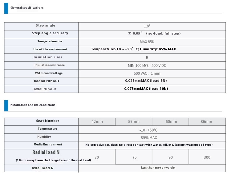231x176 pixels.
Task: Click radial load value '30'
Action: pyautogui.click(x=97, y=157)
